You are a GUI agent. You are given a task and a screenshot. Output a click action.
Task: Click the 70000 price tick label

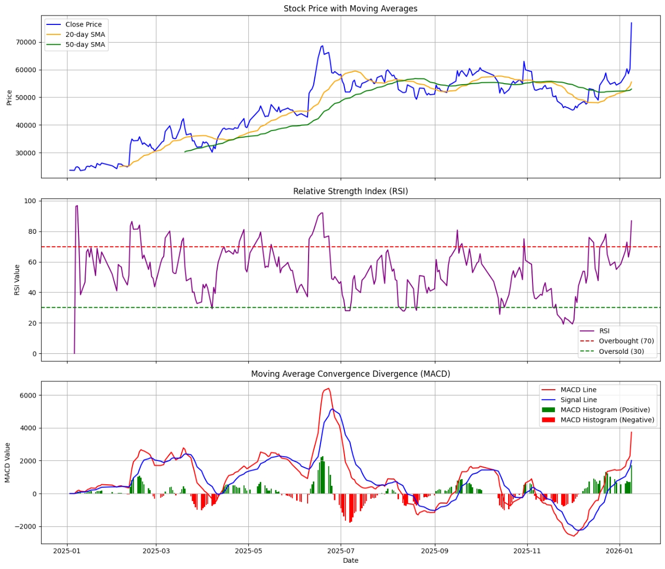(x=26, y=42)
